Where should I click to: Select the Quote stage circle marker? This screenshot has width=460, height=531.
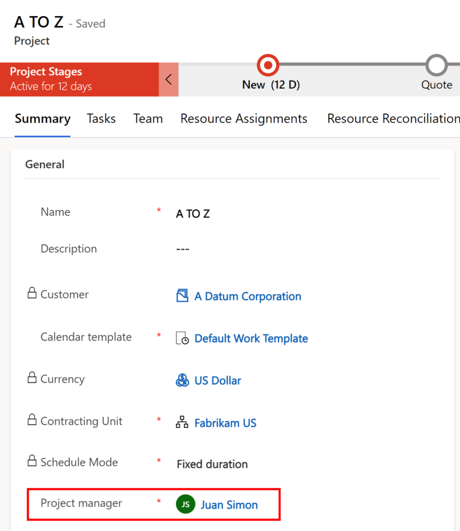pos(436,65)
